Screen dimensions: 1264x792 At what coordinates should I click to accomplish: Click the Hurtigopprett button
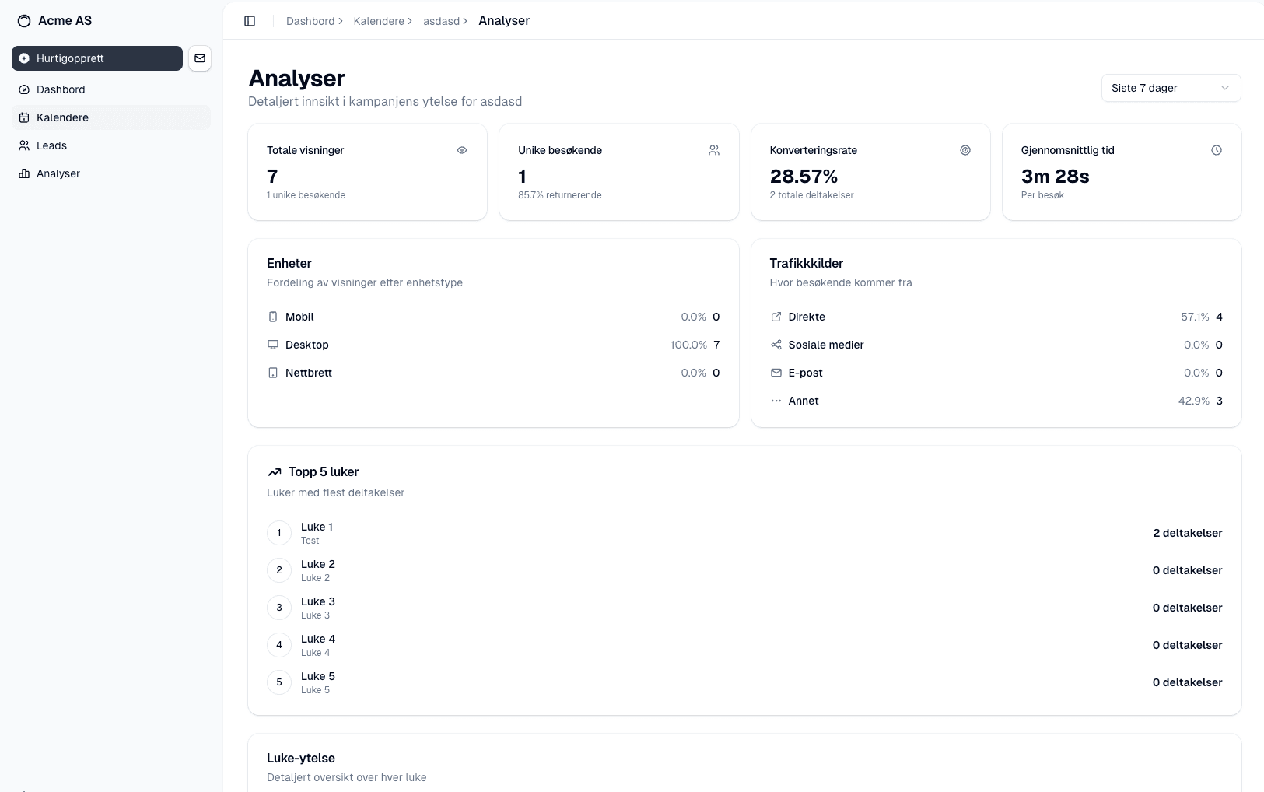96,58
